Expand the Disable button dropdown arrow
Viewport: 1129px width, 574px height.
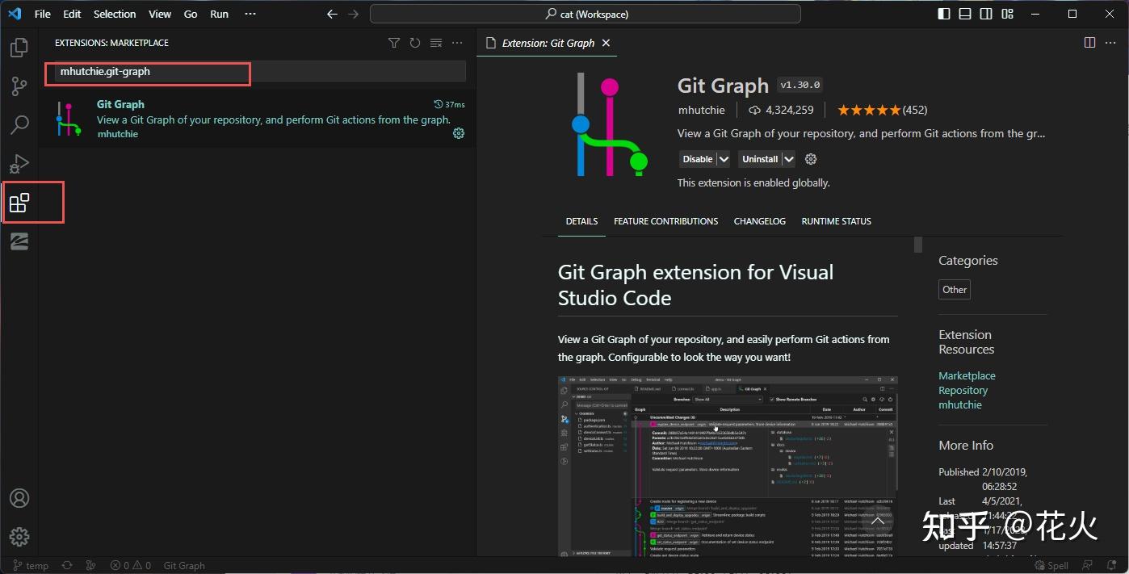[723, 158]
